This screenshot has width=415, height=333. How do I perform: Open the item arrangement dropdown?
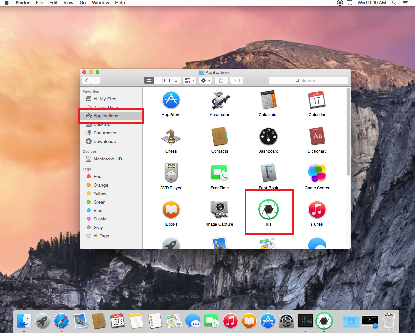click(x=190, y=80)
